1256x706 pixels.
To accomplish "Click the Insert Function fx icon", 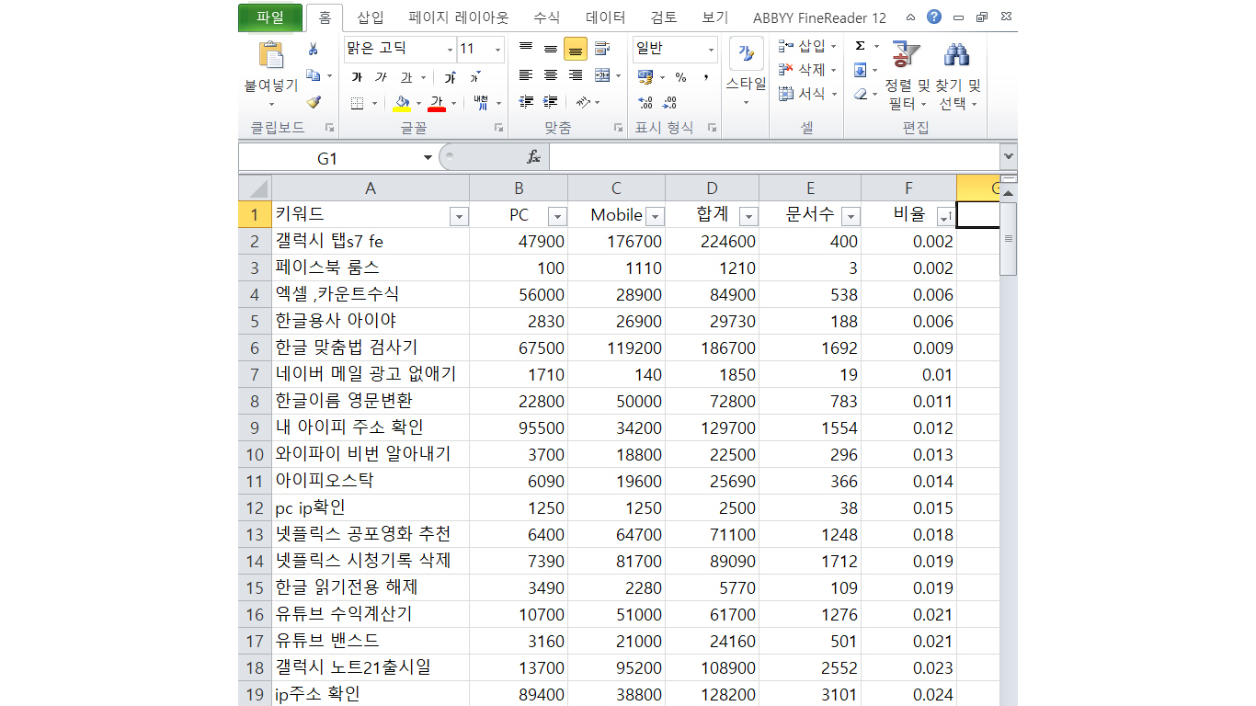I will [x=533, y=158].
